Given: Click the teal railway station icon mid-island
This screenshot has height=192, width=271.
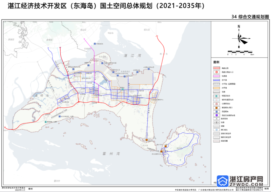Looking at the screenshot, I should 123,89.
